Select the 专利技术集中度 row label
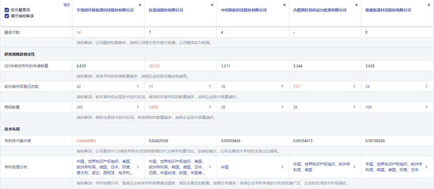This screenshot has width=434, height=189. [x=18, y=141]
